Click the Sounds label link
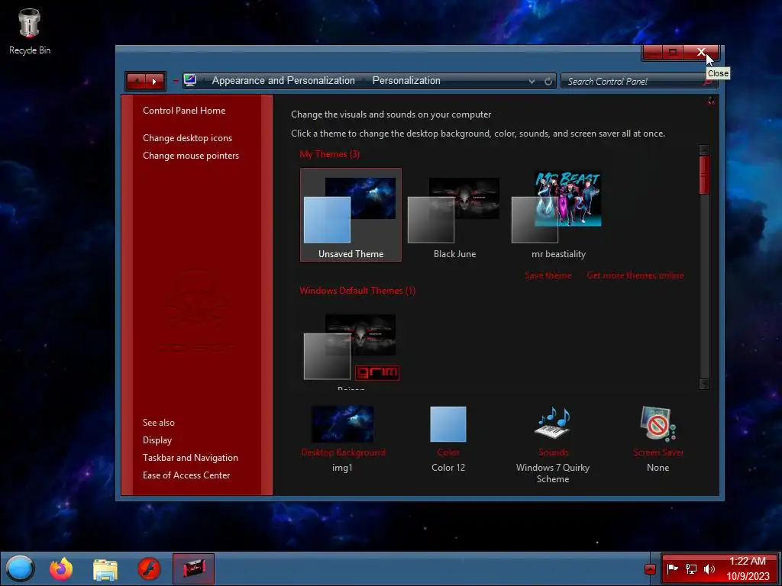The image size is (782, 586). (553, 452)
